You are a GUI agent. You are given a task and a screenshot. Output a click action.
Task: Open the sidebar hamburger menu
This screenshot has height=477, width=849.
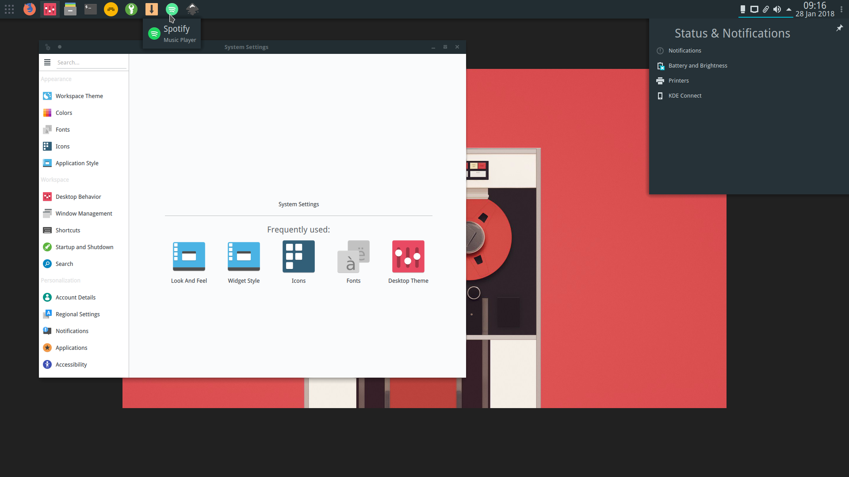[x=47, y=62]
